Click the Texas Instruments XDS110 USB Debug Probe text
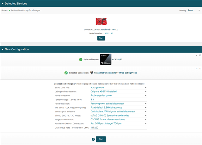The height and width of the screenshot is (145, 202). (x=115, y=73)
